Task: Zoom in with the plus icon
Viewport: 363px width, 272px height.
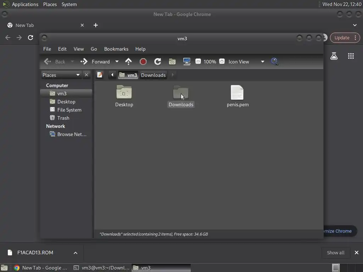Action: coord(222,61)
